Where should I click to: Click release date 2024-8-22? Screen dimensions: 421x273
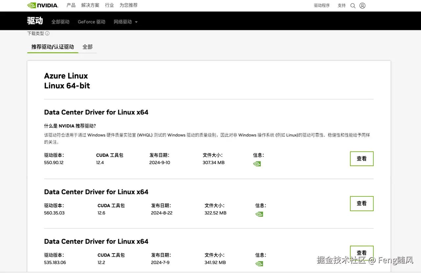point(162,213)
